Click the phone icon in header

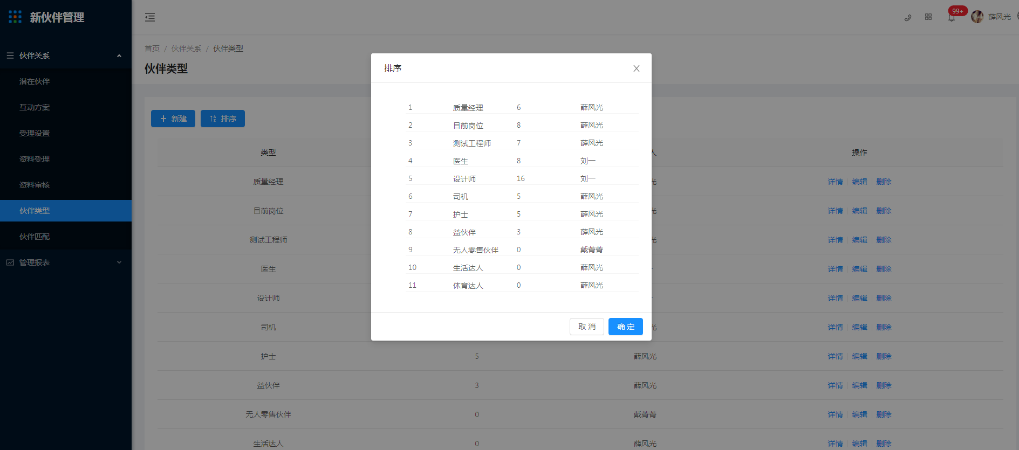click(908, 17)
